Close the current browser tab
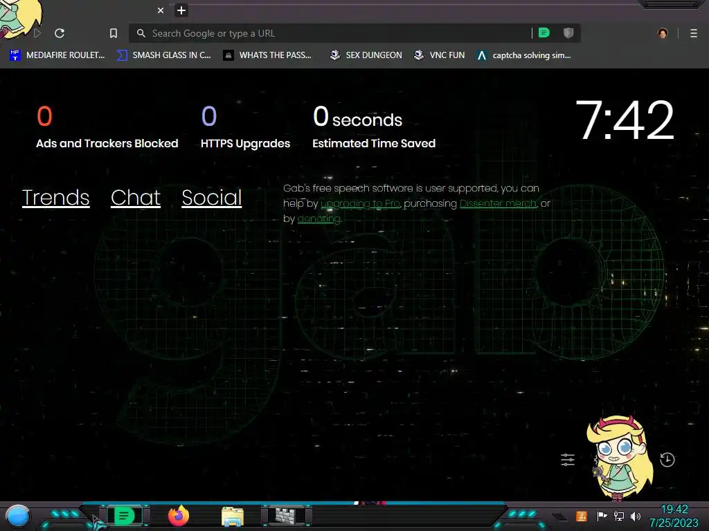Screen dimensions: 709x531 point(161,10)
